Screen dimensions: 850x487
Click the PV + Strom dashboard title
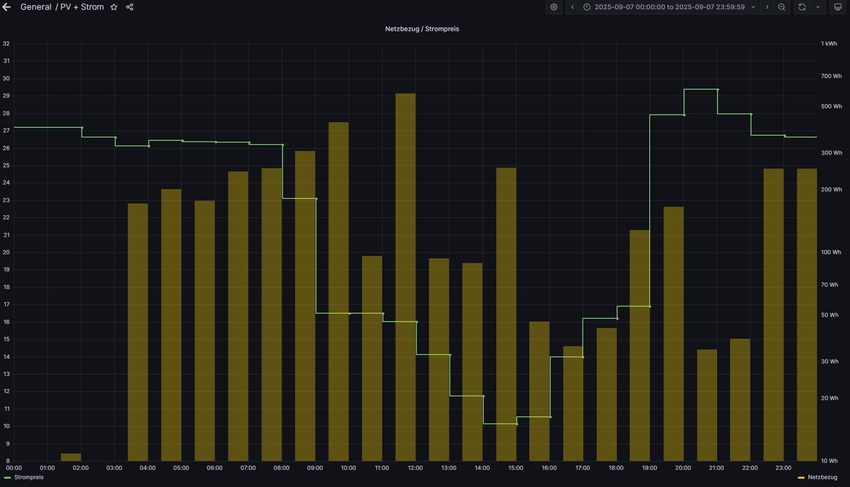pyautogui.click(x=82, y=7)
